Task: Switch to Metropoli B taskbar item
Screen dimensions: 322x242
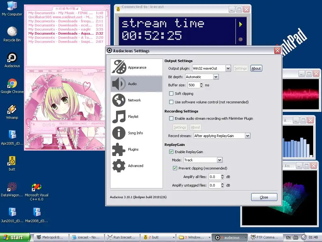Action: click(51, 237)
